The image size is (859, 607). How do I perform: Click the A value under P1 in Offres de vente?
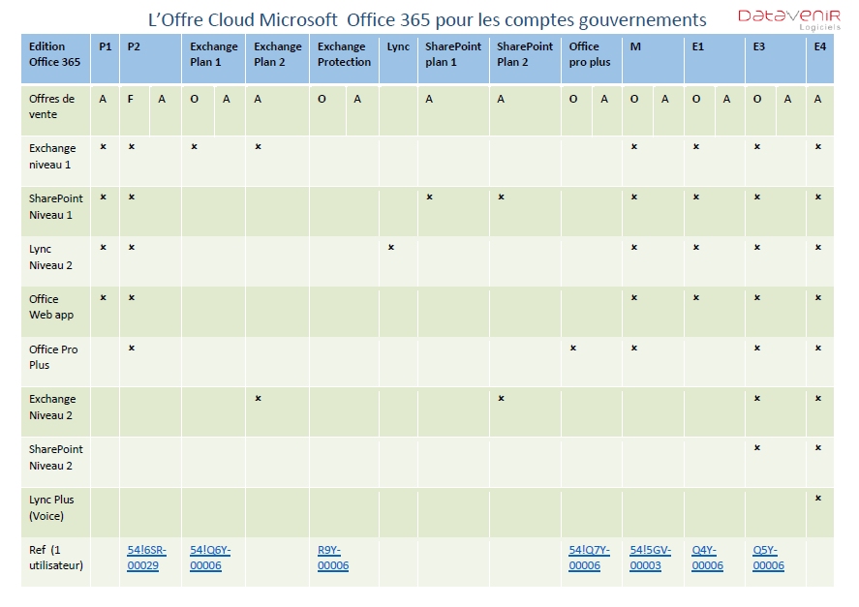click(x=103, y=99)
